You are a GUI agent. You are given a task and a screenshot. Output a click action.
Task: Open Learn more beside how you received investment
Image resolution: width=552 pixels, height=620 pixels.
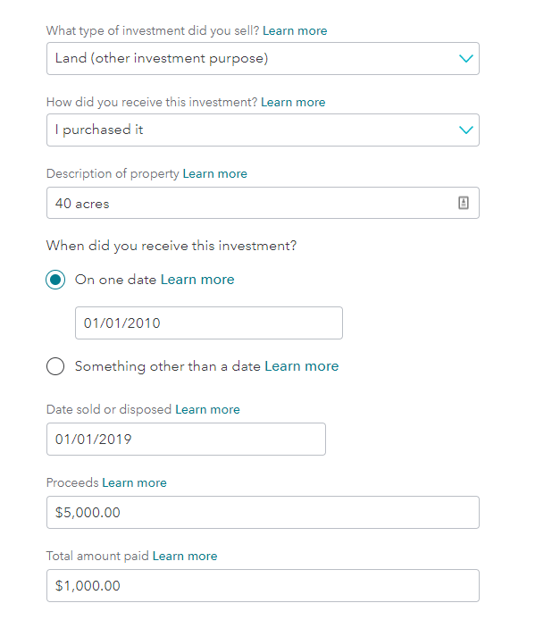click(293, 103)
